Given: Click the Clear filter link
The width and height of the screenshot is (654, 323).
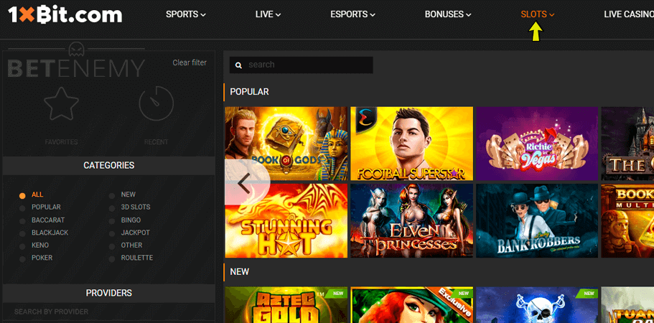Looking at the screenshot, I should (x=190, y=62).
